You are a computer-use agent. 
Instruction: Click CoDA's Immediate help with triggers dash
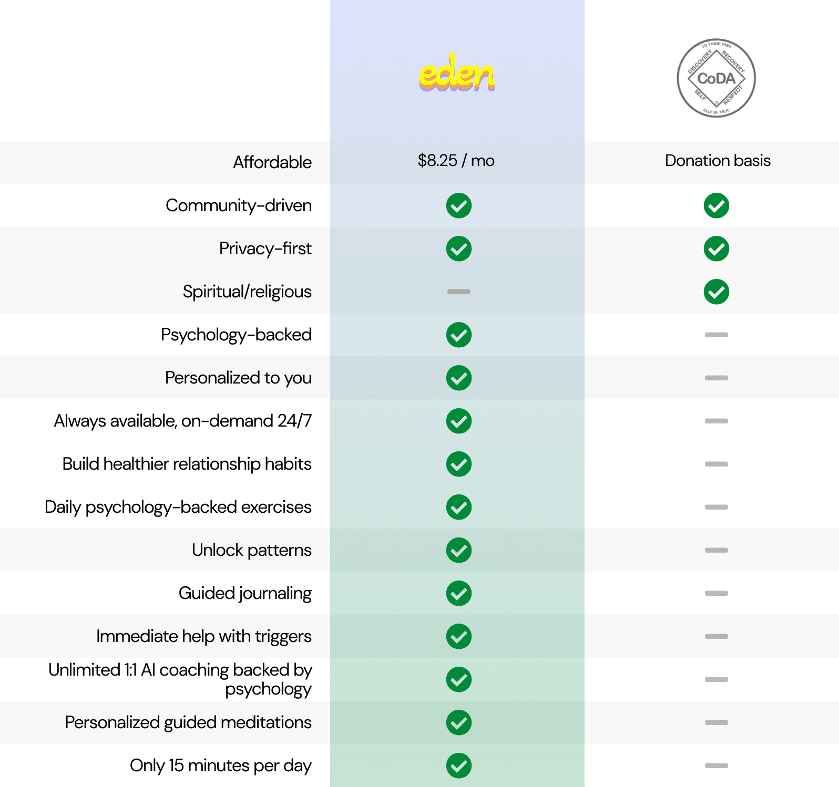[716, 636]
